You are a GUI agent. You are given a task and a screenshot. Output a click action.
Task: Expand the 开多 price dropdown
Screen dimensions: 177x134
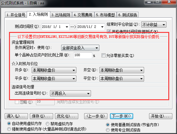click(54, 70)
